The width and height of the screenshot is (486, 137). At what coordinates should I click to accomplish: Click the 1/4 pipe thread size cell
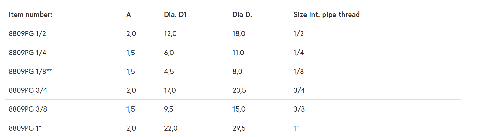point(299,53)
